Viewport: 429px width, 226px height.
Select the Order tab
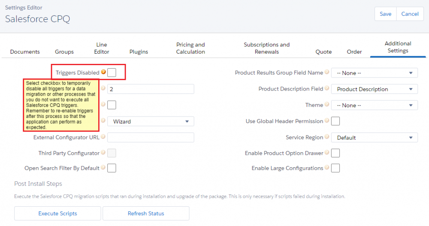[354, 52]
